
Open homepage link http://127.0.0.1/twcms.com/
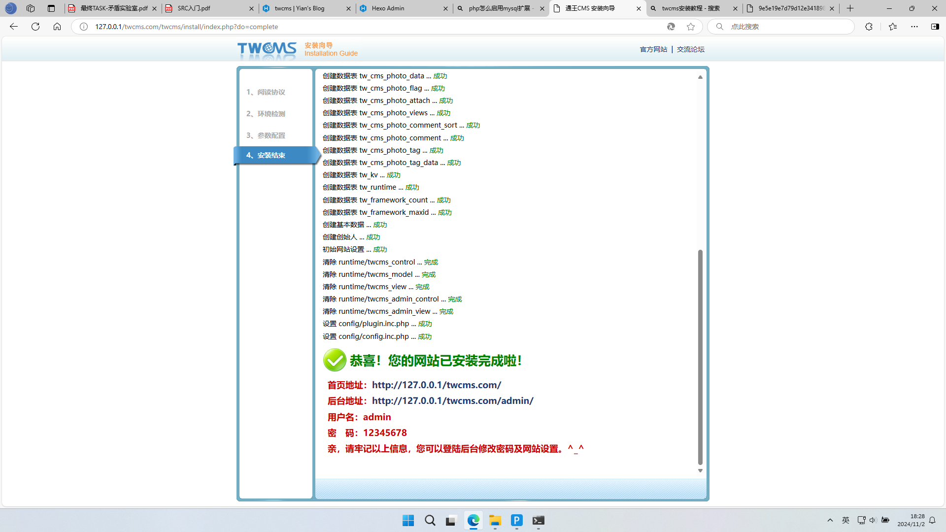point(436,385)
